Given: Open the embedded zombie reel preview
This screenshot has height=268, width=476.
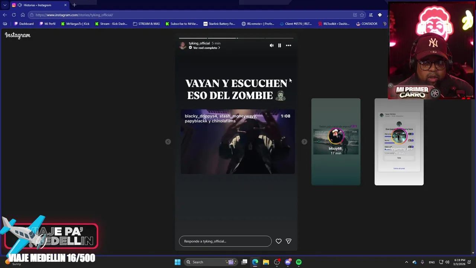Looking at the screenshot, I should point(238,142).
